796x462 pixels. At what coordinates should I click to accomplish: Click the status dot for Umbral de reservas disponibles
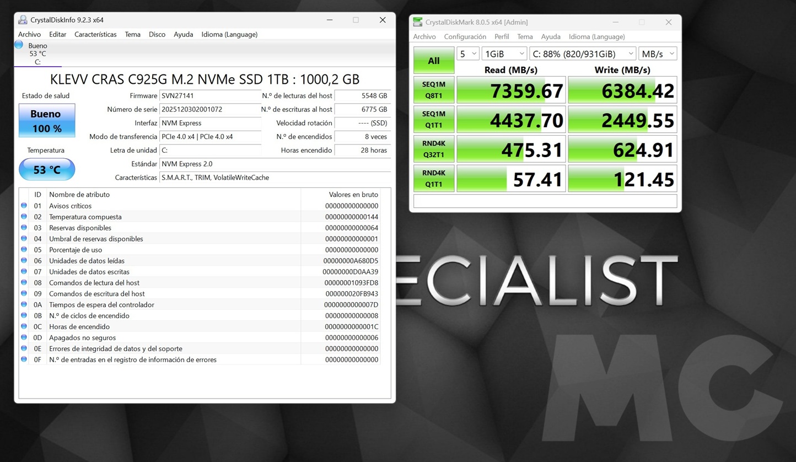[x=24, y=239]
